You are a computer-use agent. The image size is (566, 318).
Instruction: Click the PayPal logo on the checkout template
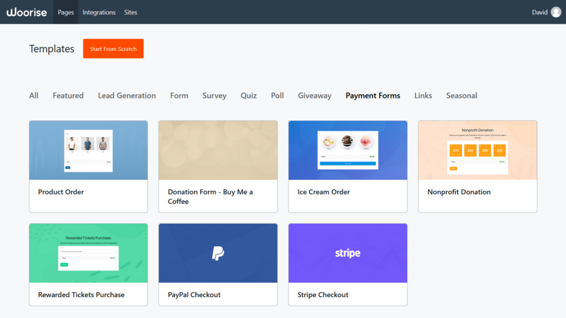point(218,252)
